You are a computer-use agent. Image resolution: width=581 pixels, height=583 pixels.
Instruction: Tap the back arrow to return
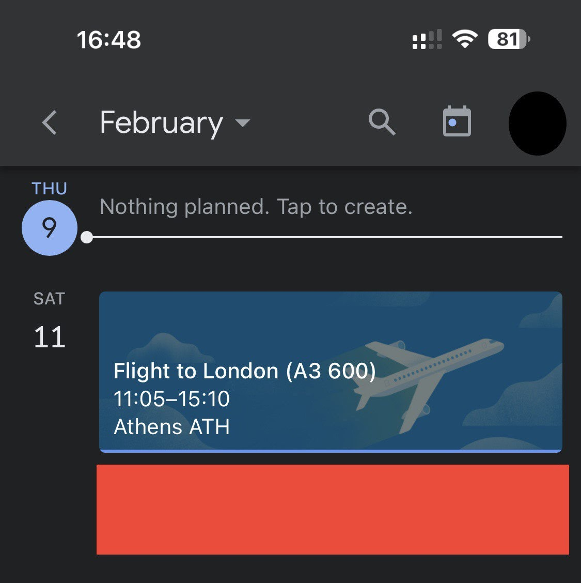point(48,123)
